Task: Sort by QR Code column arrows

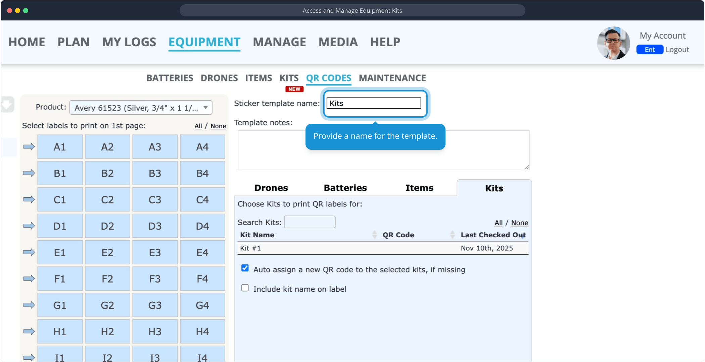Action: [x=452, y=235]
